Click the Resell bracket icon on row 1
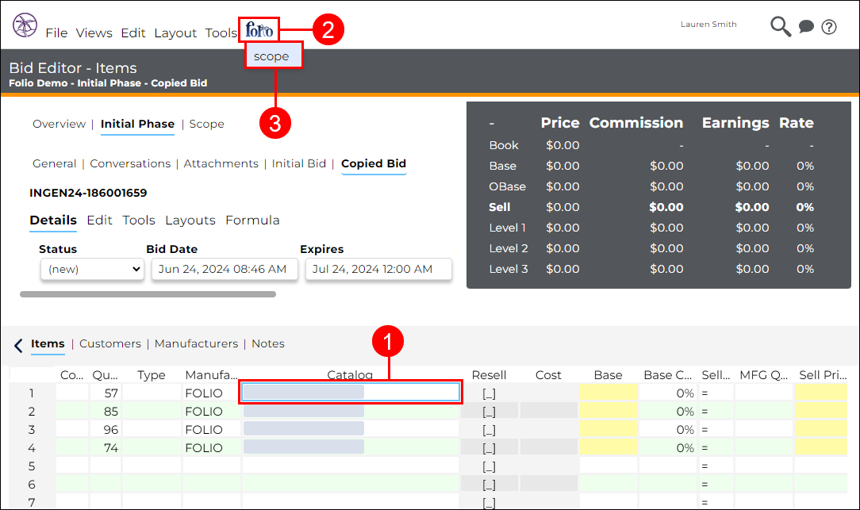Screen dimensions: 860x510 489,392
